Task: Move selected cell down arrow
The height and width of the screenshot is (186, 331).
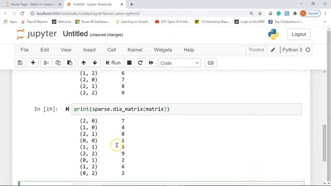Action: 95,63
